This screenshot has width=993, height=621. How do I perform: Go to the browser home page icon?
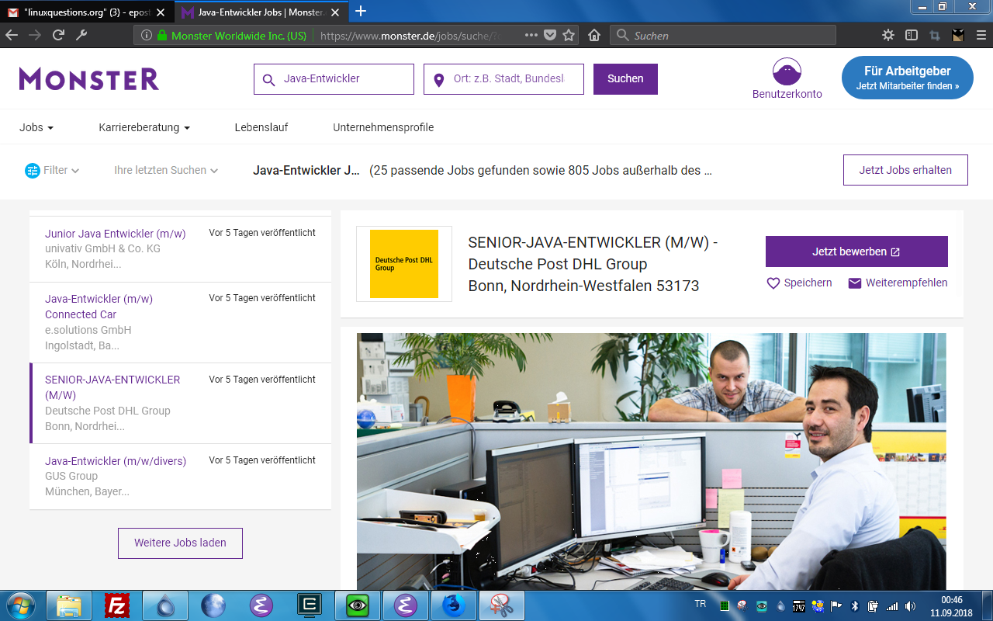tap(594, 35)
